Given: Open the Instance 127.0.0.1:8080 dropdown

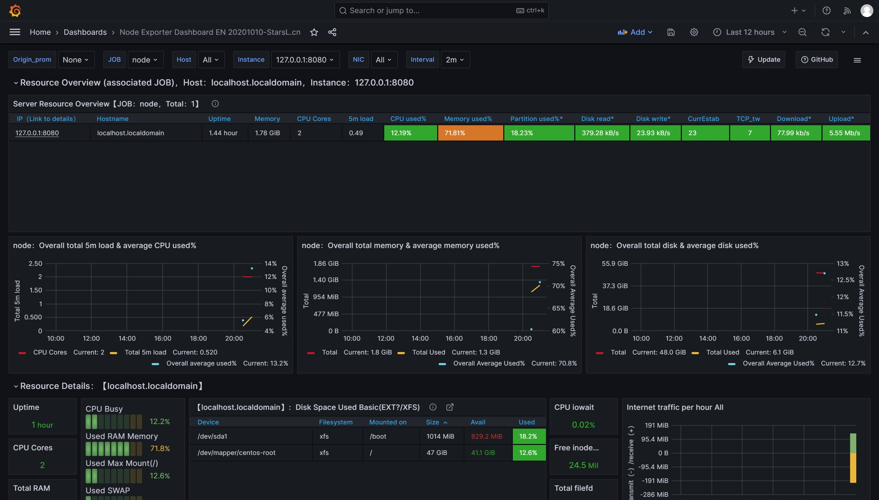Looking at the screenshot, I should click(x=305, y=60).
